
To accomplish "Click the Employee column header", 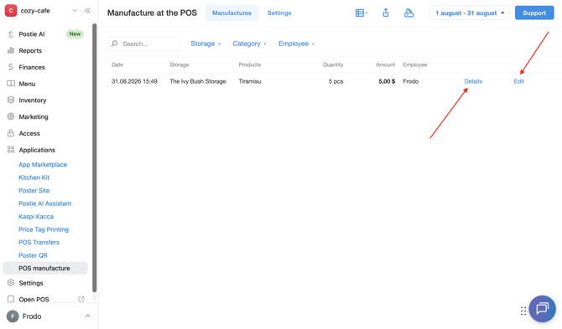I will coord(414,64).
